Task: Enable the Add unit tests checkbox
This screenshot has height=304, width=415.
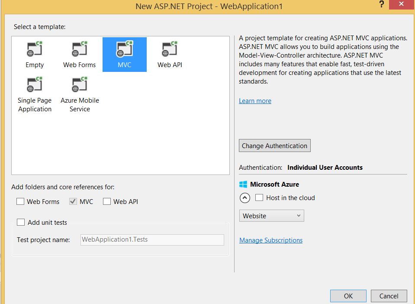Action: (20, 222)
